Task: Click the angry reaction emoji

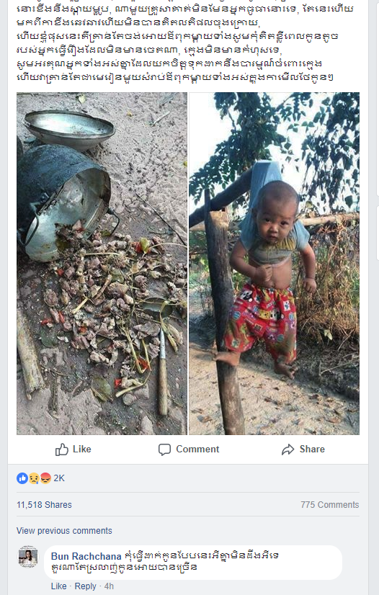Action: coord(45,478)
